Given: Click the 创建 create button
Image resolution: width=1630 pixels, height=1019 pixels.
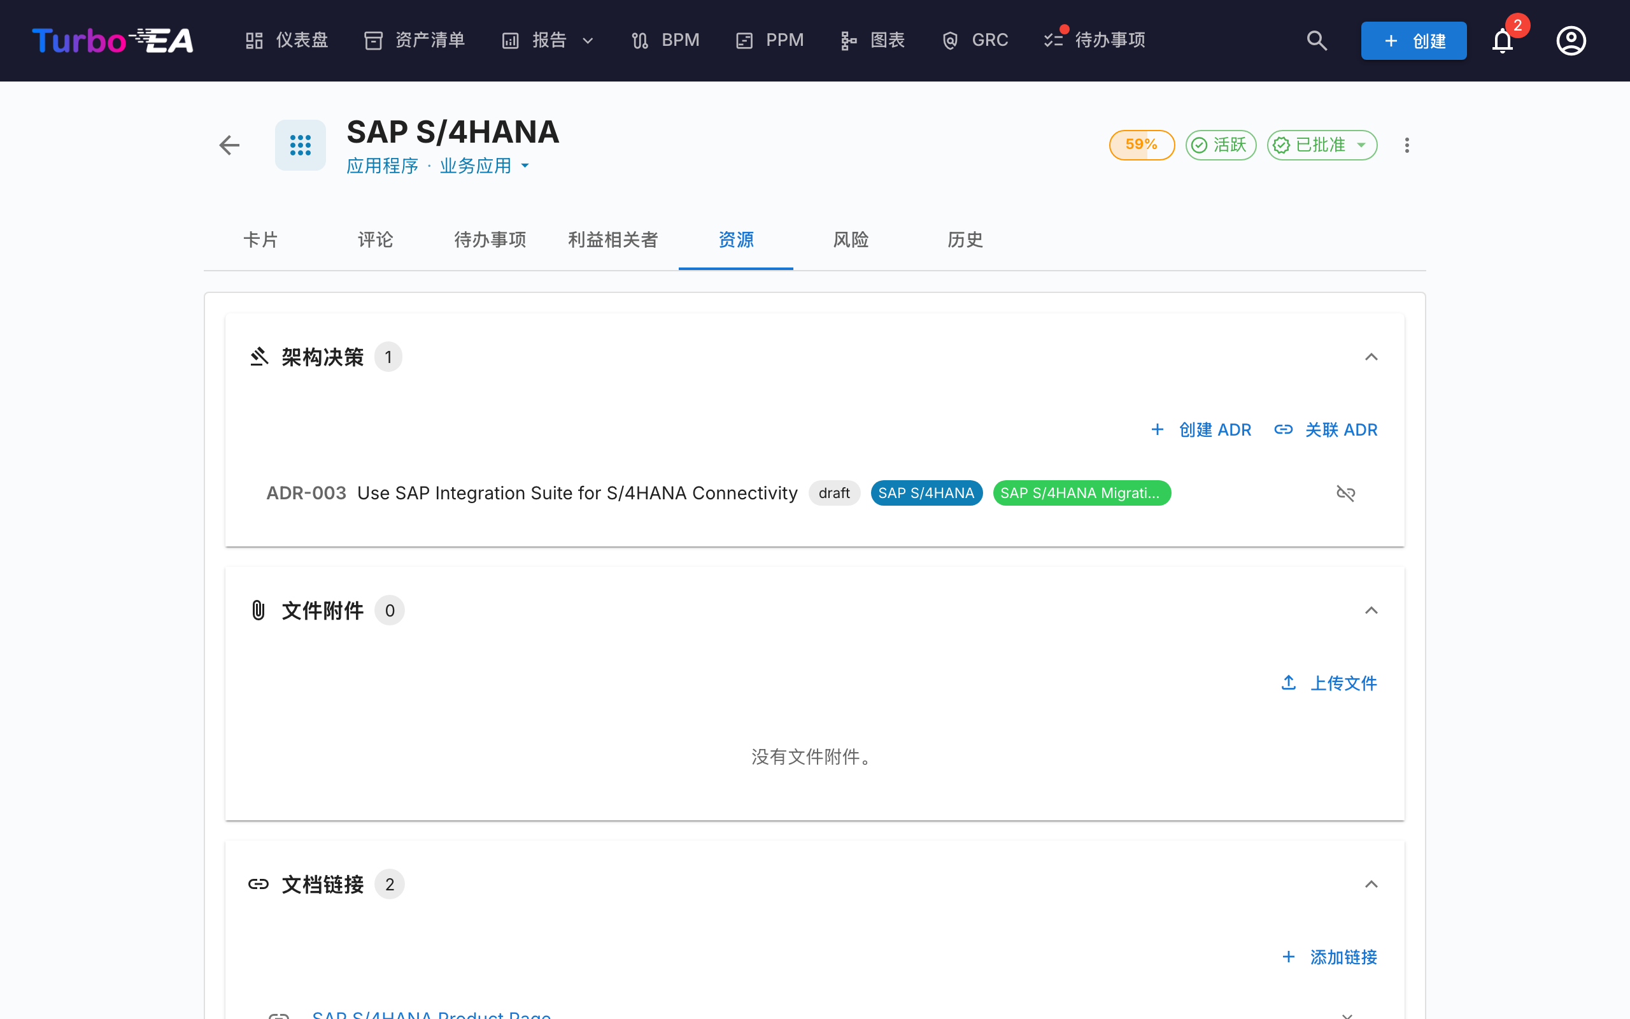Looking at the screenshot, I should pos(1413,40).
